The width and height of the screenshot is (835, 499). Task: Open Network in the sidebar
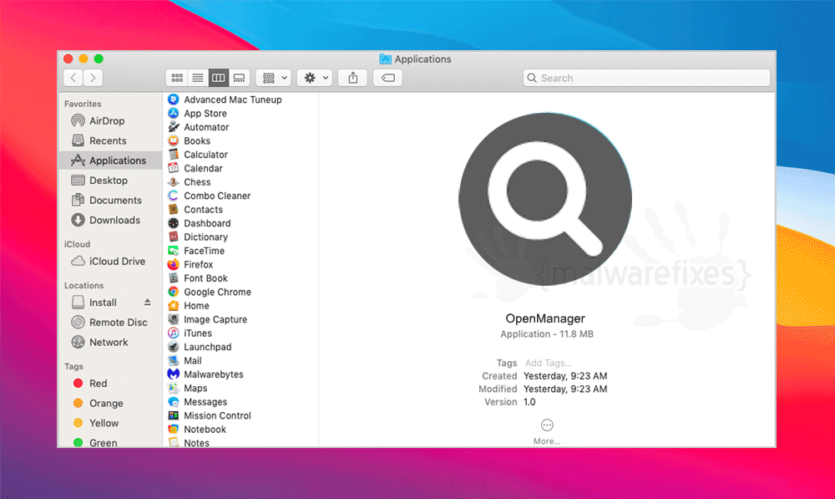(x=109, y=342)
